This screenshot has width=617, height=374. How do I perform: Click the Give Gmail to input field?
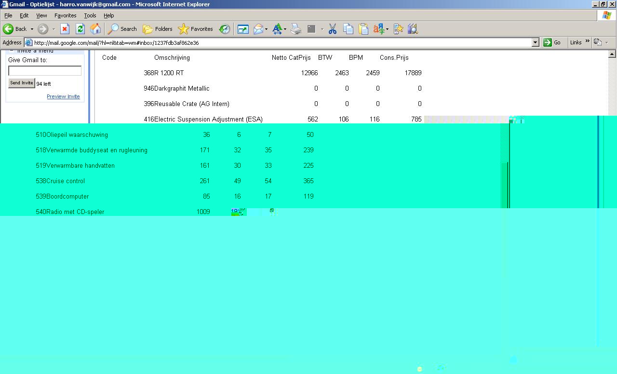click(45, 71)
